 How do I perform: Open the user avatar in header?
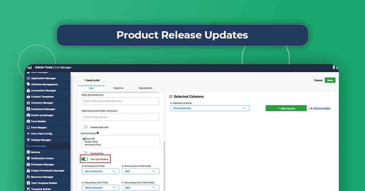[x=335, y=68]
